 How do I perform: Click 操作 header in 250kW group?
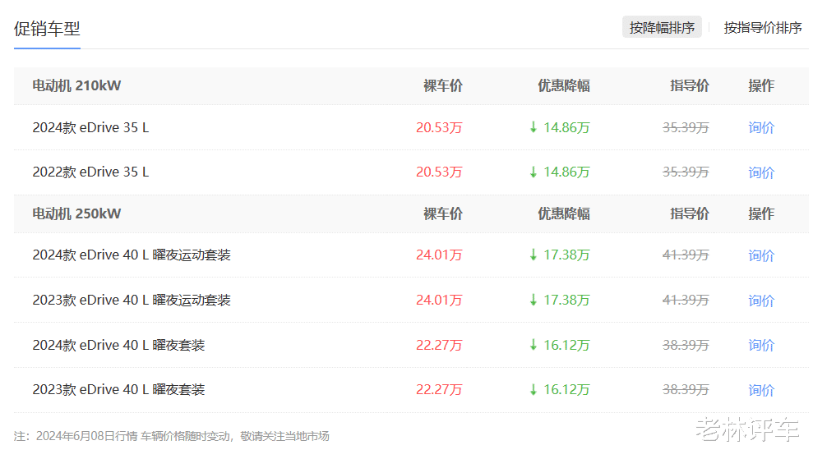761,213
